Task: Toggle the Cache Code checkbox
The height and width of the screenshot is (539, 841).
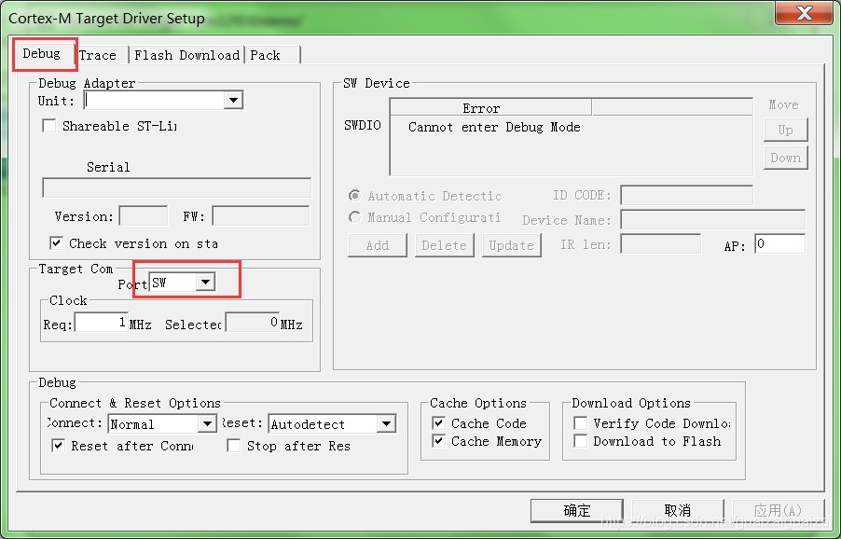Action: (x=439, y=423)
